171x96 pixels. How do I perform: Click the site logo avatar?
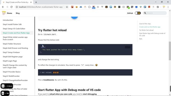coord(4,13)
